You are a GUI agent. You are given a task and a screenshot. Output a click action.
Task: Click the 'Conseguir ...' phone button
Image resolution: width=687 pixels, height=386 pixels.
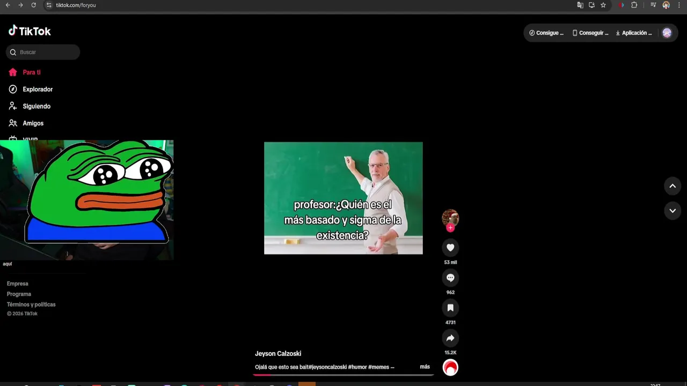point(590,33)
